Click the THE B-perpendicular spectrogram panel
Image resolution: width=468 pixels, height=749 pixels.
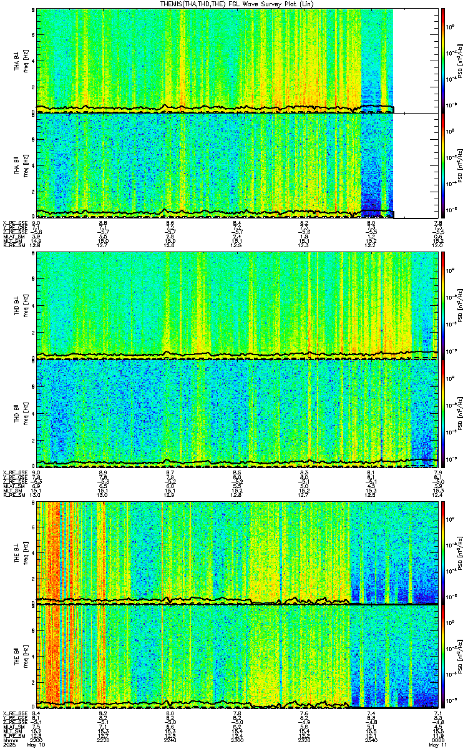(x=236, y=552)
